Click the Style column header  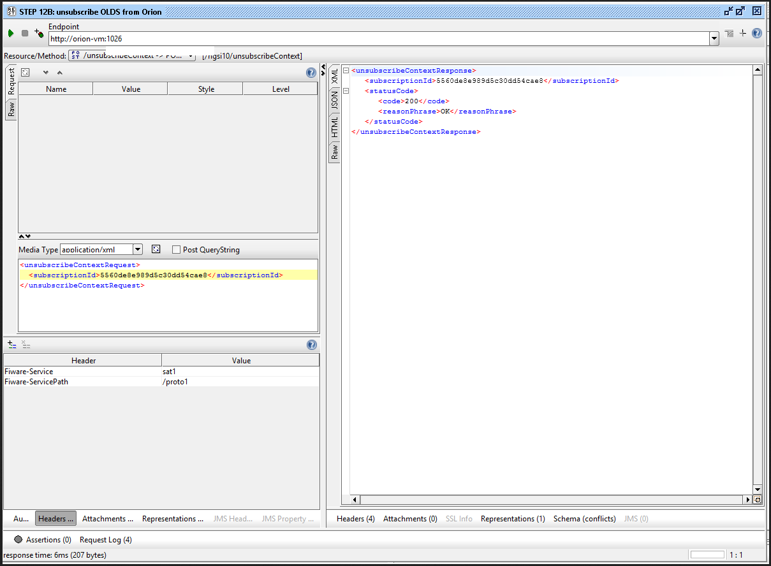coord(206,89)
